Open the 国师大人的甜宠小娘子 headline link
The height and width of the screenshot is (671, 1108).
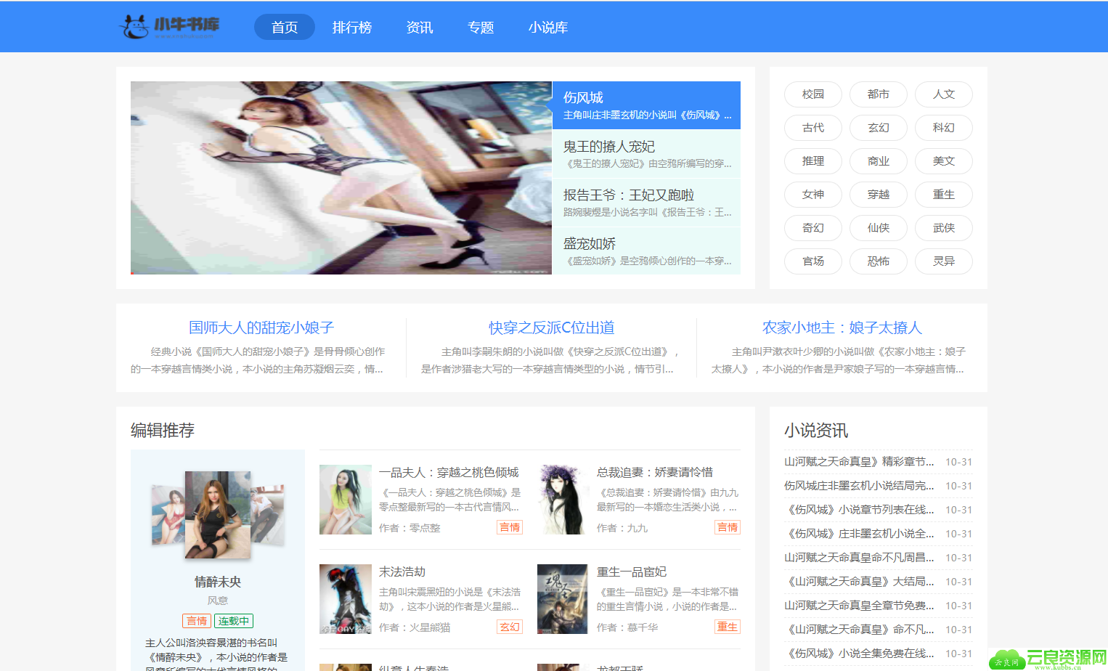pos(261,328)
